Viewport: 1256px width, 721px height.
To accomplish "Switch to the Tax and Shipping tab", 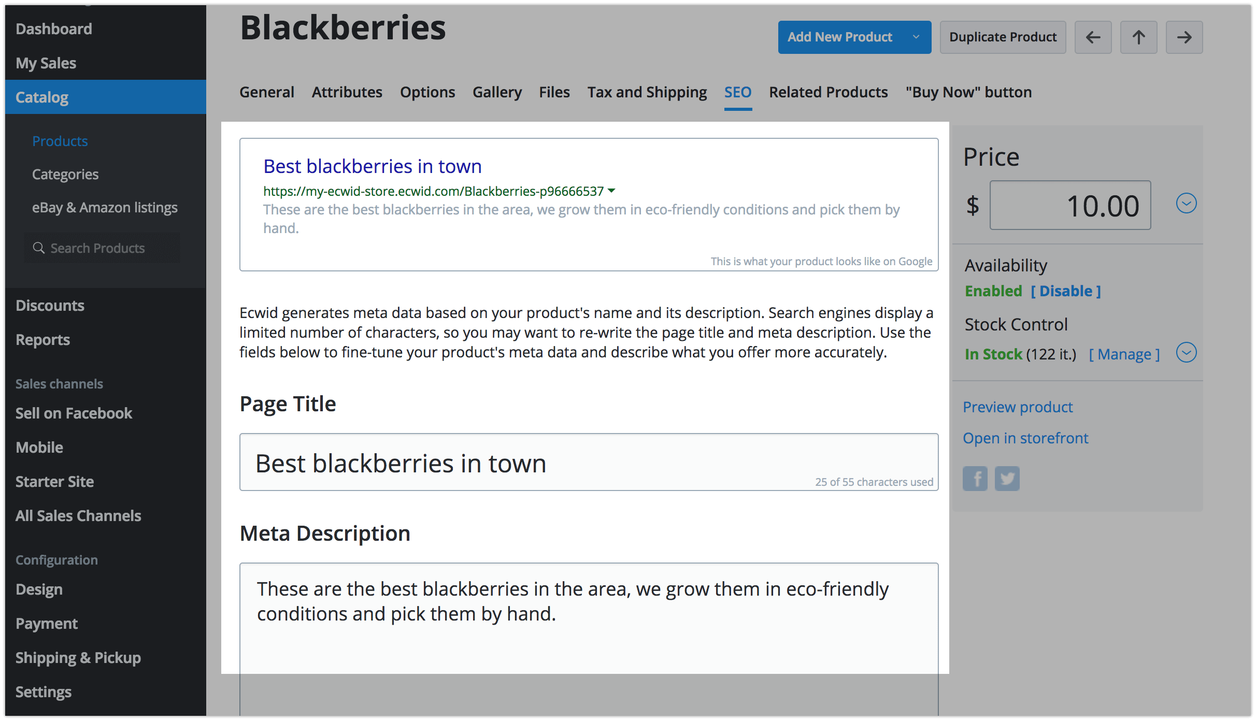I will [x=647, y=92].
